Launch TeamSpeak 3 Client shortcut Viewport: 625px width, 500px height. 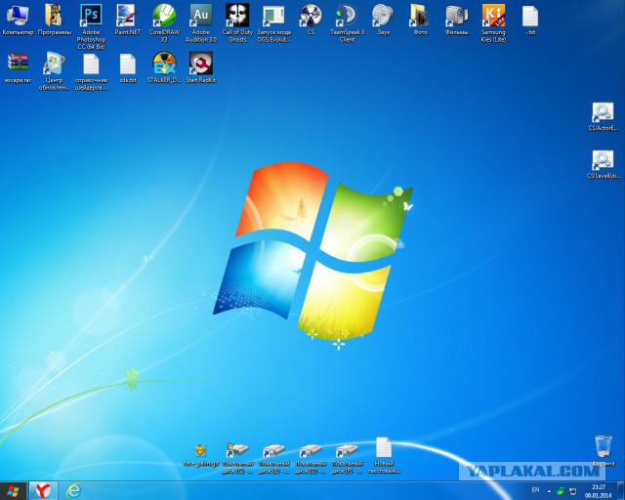[348, 23]
